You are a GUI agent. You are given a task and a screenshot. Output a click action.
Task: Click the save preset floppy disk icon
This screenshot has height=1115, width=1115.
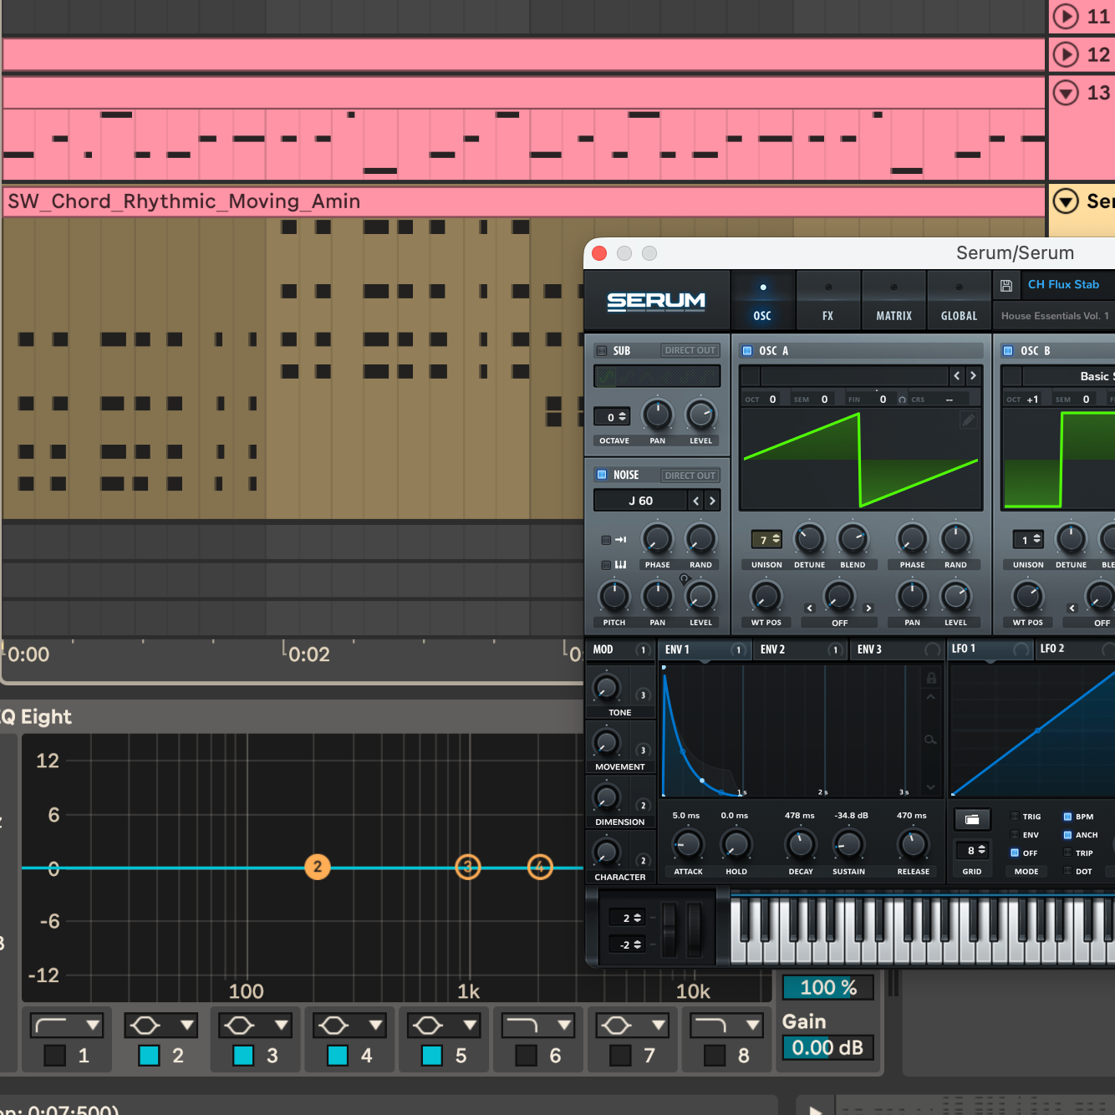(x=1006, y=286)
